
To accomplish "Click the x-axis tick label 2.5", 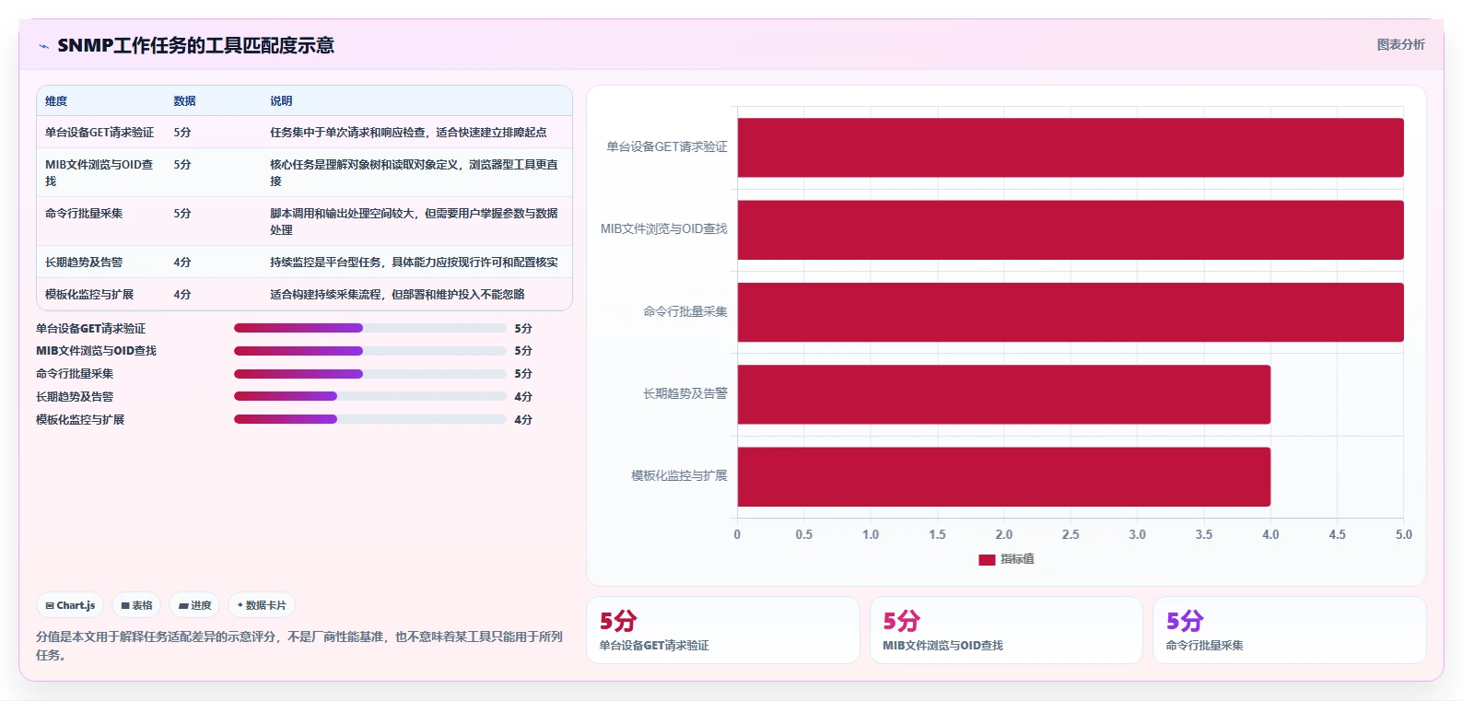I will 1071,534.
